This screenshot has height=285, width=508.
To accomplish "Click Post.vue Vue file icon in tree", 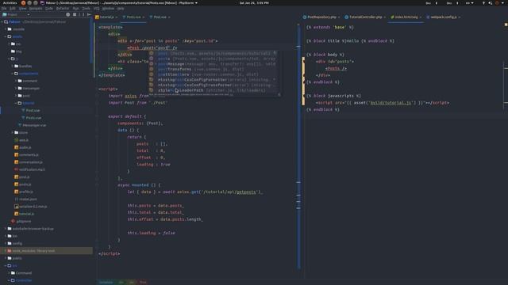I will (x=23, y=111).
